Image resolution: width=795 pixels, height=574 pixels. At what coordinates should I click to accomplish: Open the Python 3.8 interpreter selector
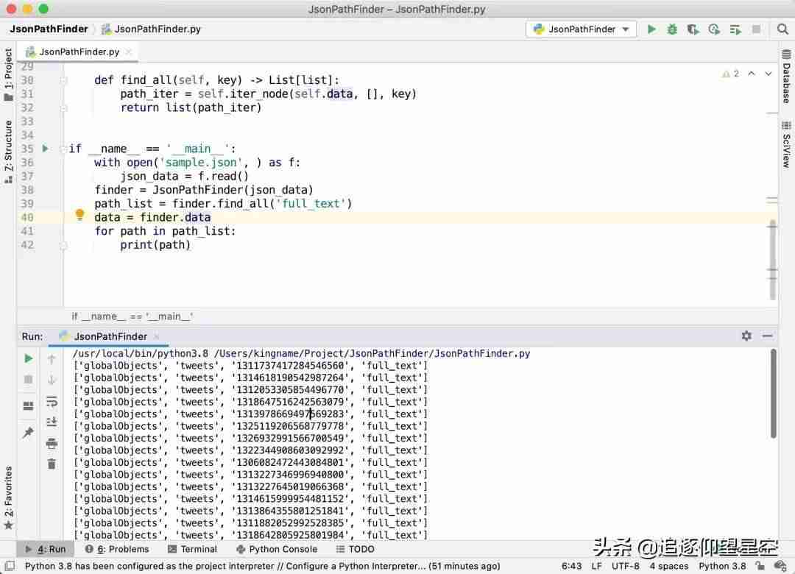coord(722,566)
